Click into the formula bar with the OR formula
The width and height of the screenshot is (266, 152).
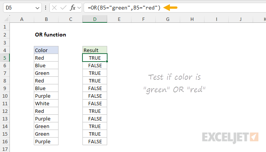[x=175, y=8]
